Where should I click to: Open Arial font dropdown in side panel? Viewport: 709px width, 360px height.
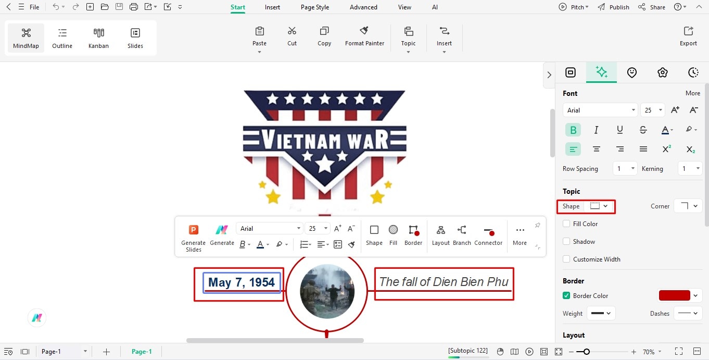[600, 110]
